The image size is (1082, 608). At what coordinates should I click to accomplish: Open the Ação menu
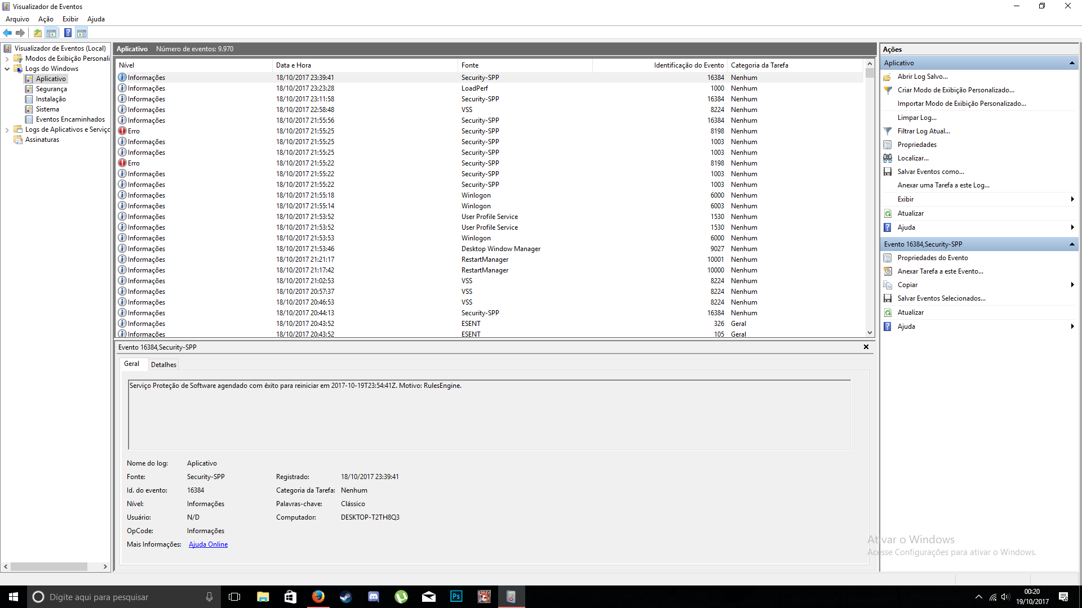[46, 19]
